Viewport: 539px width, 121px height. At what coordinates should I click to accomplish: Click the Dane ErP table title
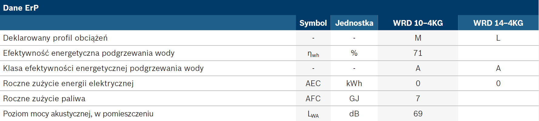click(21, 8)
